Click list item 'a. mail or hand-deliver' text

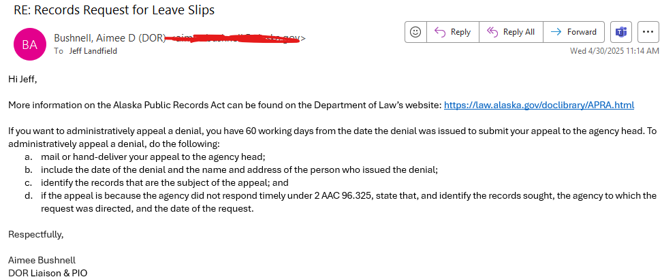coord(145,157)
